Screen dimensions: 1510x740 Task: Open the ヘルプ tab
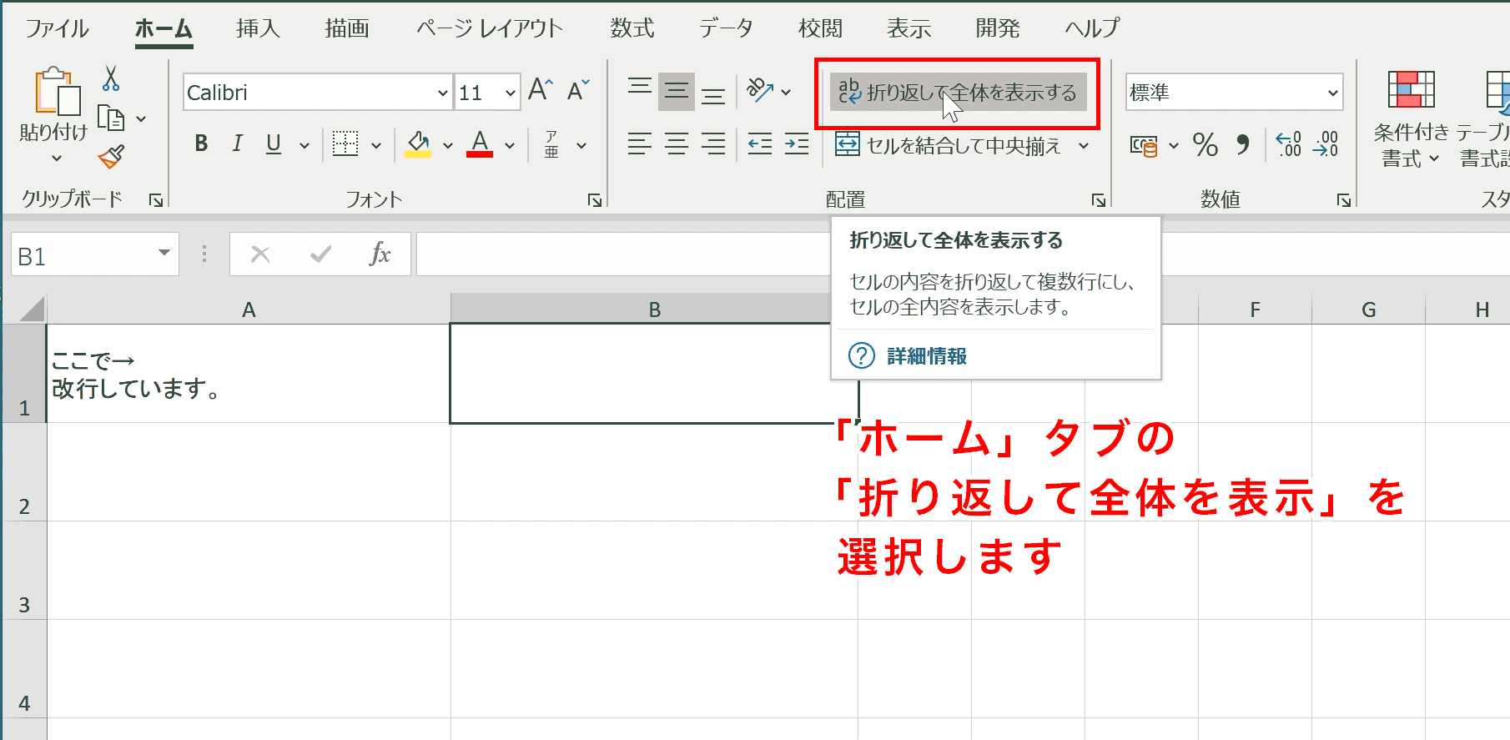pyautogui.click(x=1092, y=28)
